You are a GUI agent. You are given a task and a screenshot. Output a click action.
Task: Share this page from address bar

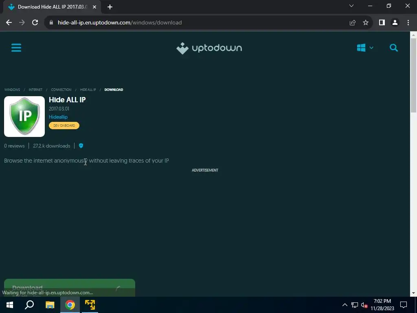(353, 23)
